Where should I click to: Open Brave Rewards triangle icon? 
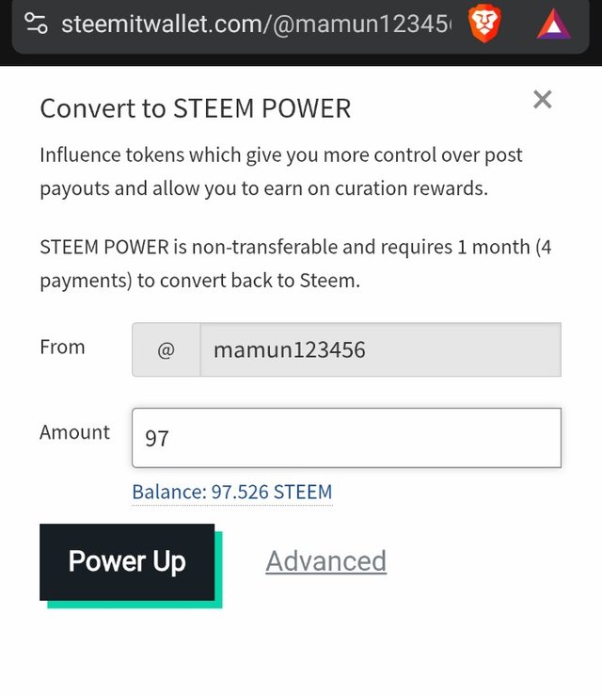[553, 24]
